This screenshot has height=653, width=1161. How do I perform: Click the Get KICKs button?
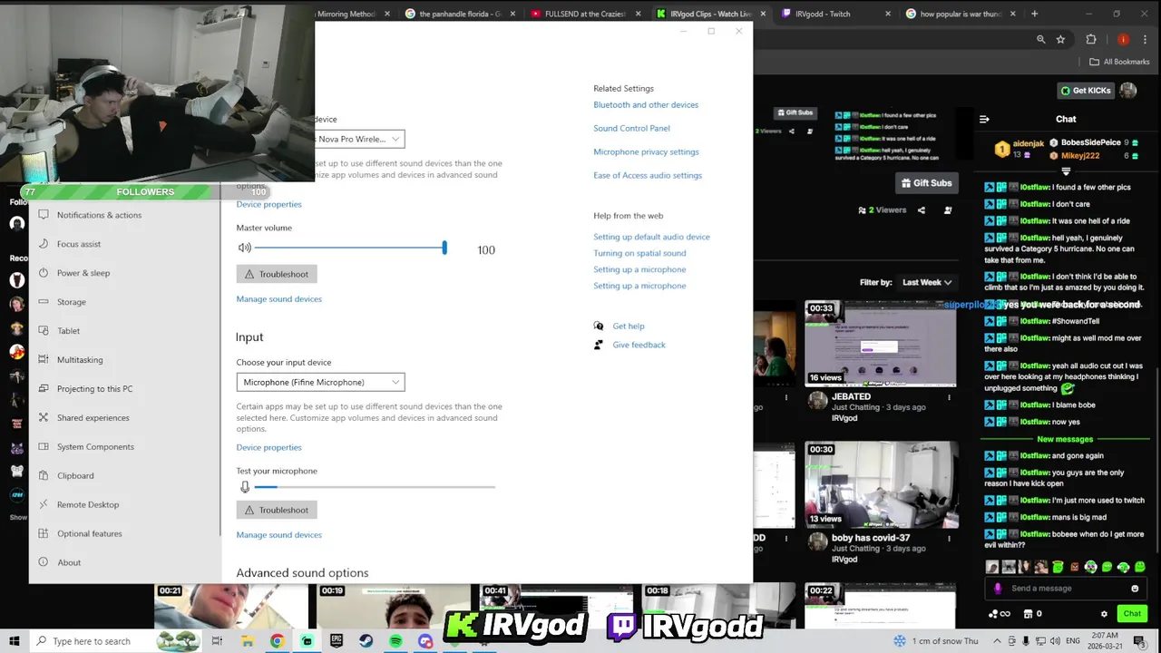tap(1086, 91)
